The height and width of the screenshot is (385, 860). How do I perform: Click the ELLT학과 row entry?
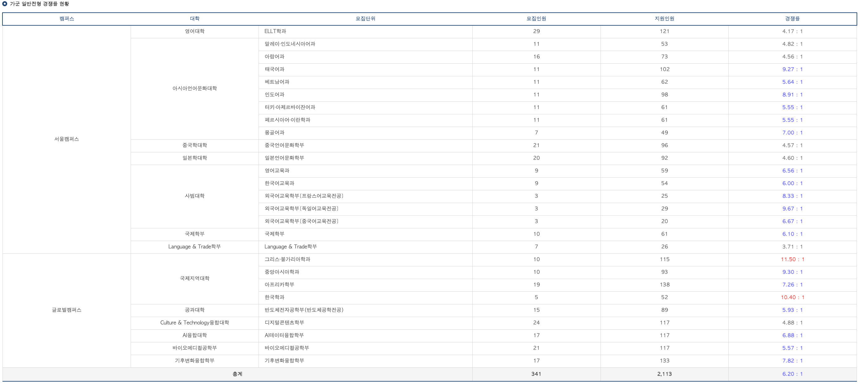pyautogui.click(x=275, y=31)
